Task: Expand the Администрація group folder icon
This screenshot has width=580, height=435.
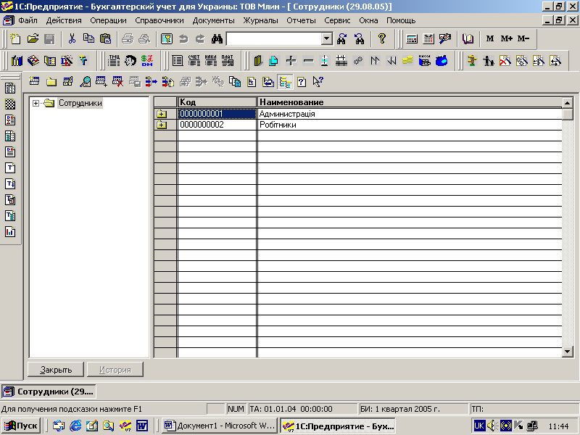Action: coord(161,114)
